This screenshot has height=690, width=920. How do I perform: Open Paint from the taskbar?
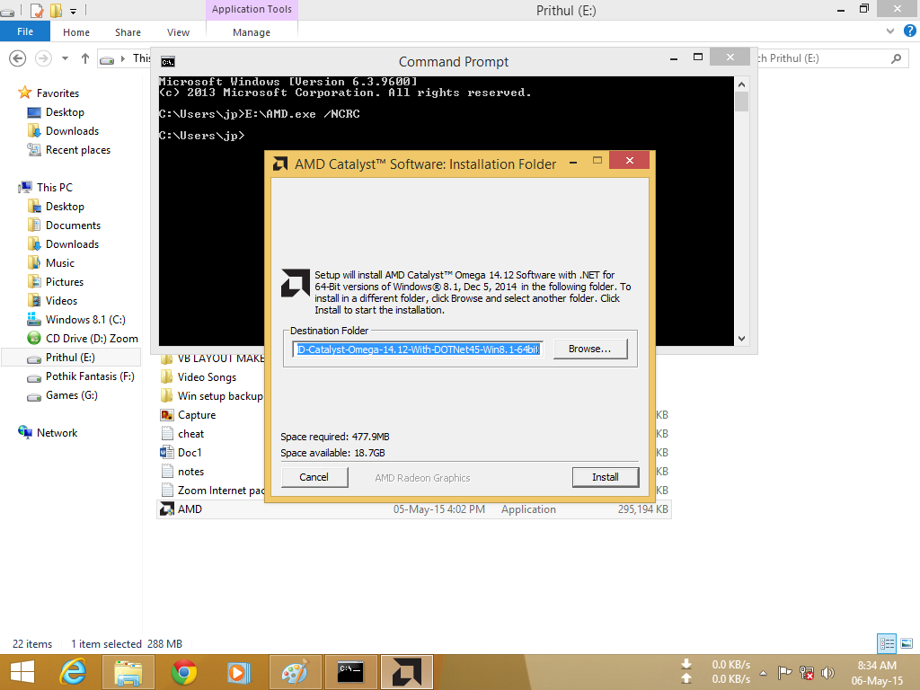click(295, 672)
